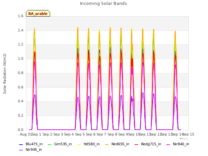Screen dimensions: 208x156
Task: Click the Sep 14 orange Red655 peak
Action: click(175, 32)
